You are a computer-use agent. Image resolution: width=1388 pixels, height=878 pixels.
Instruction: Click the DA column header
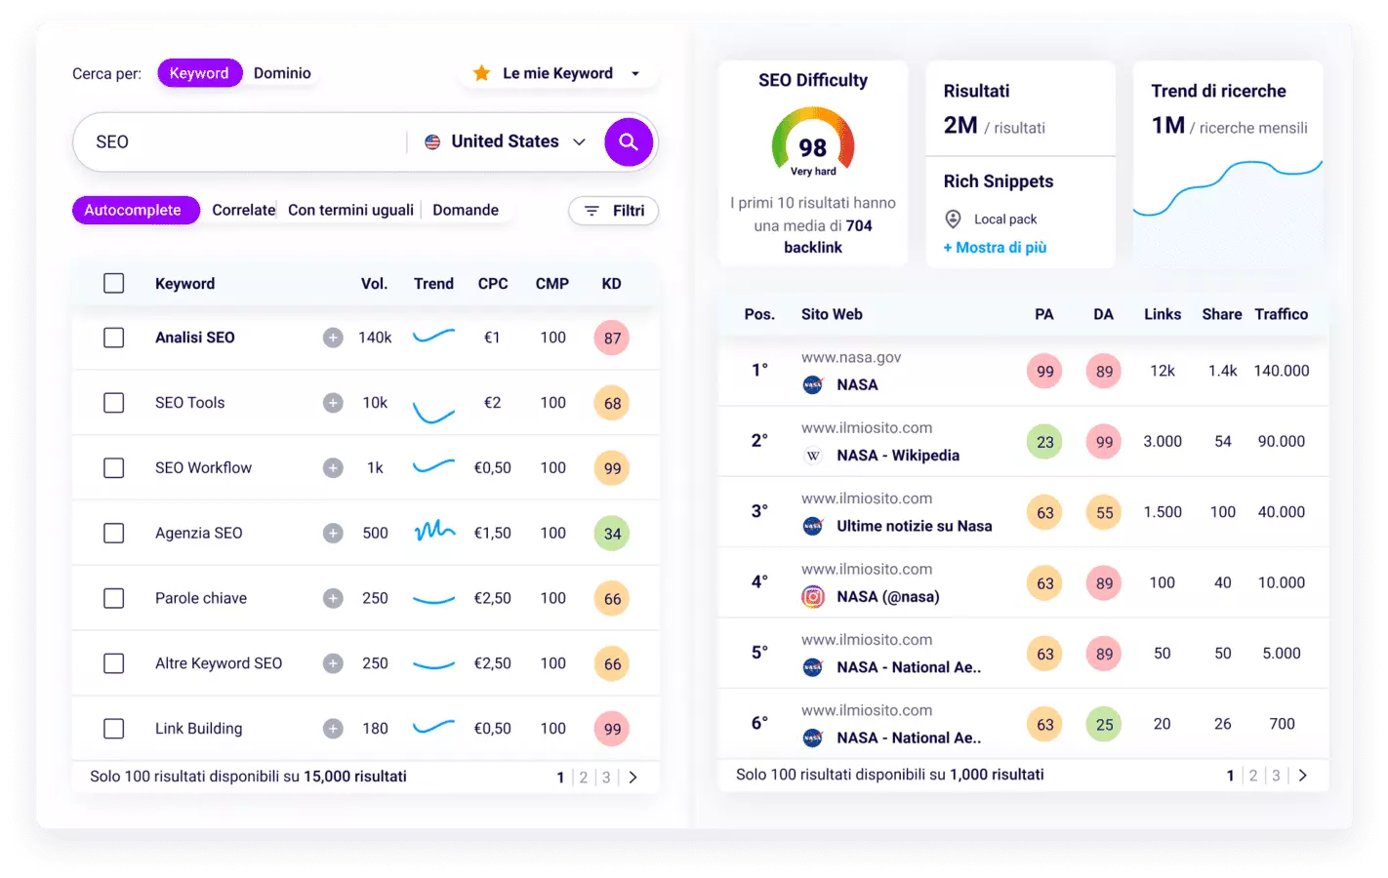tap(1103, 314)
